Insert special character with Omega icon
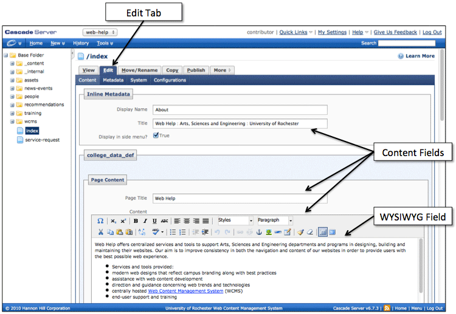The height and width of the screenshot is (314, 456). 100,220
